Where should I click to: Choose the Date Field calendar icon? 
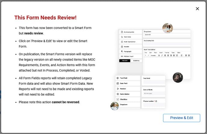tap(118, 83)
